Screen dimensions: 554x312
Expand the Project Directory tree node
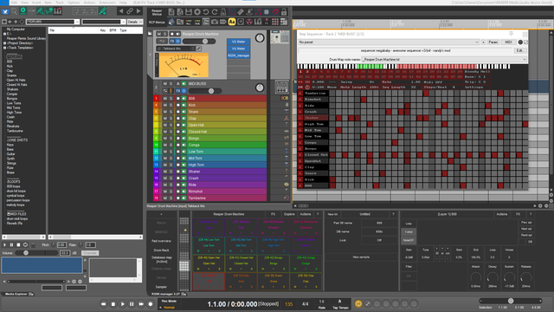point(4,43)
